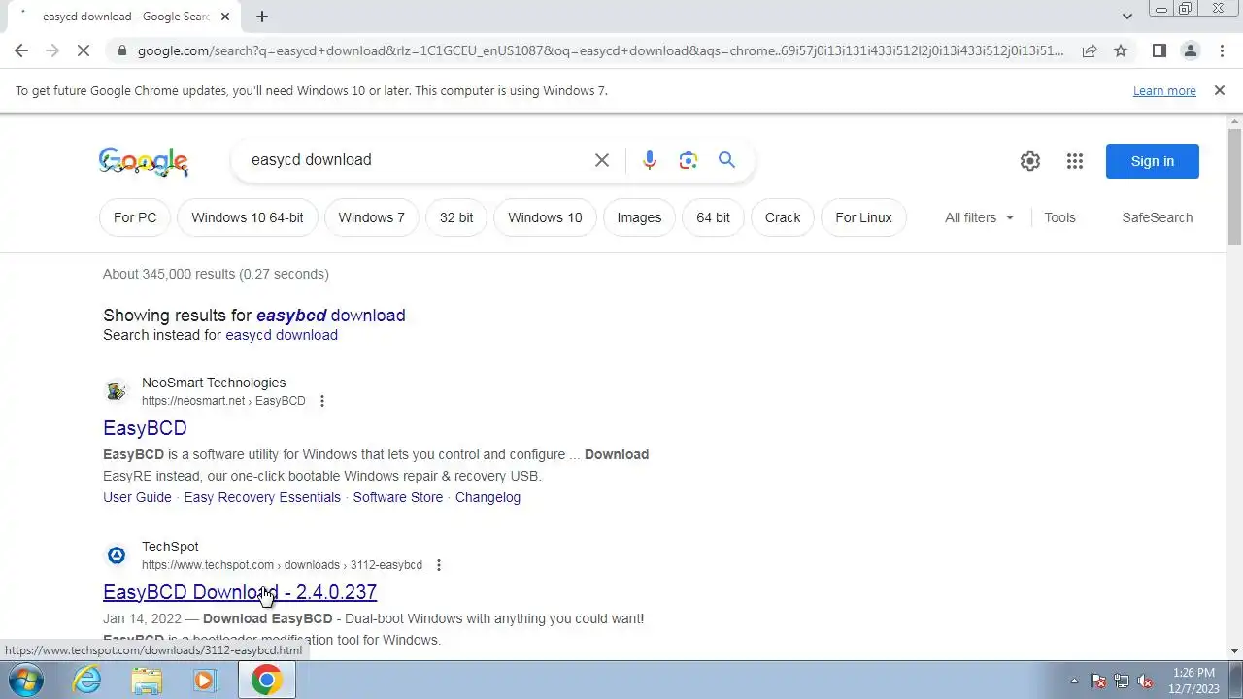Bookmark this page with the star icon
Screen dimensions: 1243x699
[x=1121, y=50]
